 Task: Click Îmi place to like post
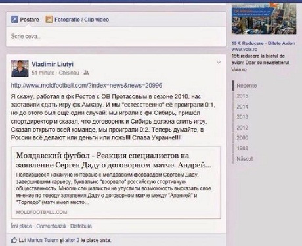pos(21,226)
